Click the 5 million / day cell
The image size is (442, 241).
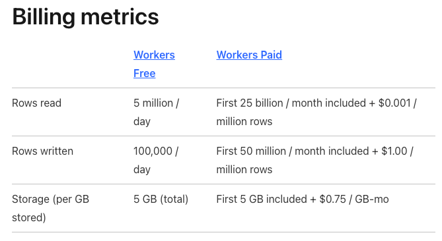tap(156, 112)
